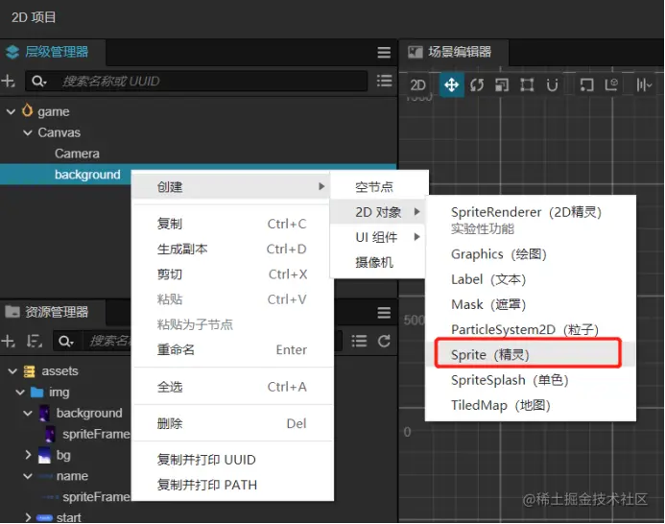Click the add asset plus icon

pyautogui.click(x=8, y=341)
